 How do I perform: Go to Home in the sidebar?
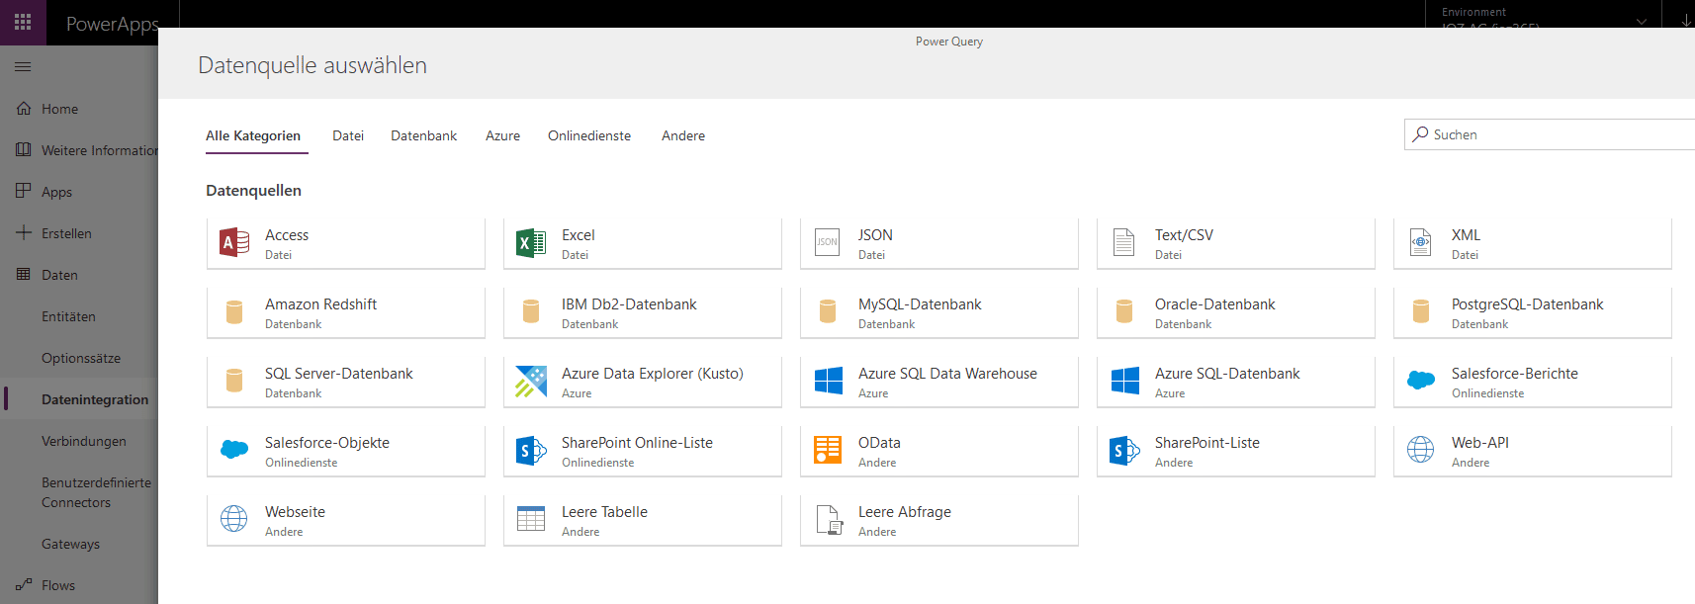[x=59, y=110]
